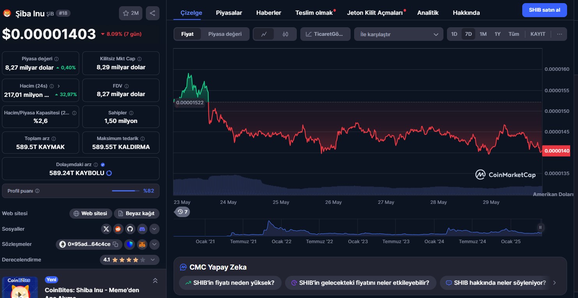Ask SHIB hakkında neler söyleniyor?
578x298 pixels.
(496, 283)
